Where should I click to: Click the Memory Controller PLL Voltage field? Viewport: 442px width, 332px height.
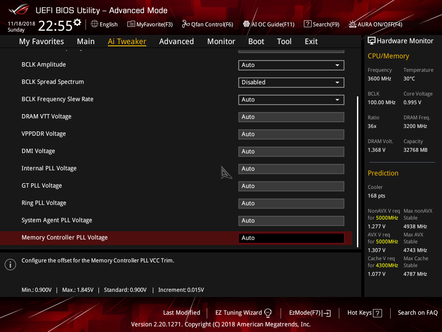tap(291, 238)
